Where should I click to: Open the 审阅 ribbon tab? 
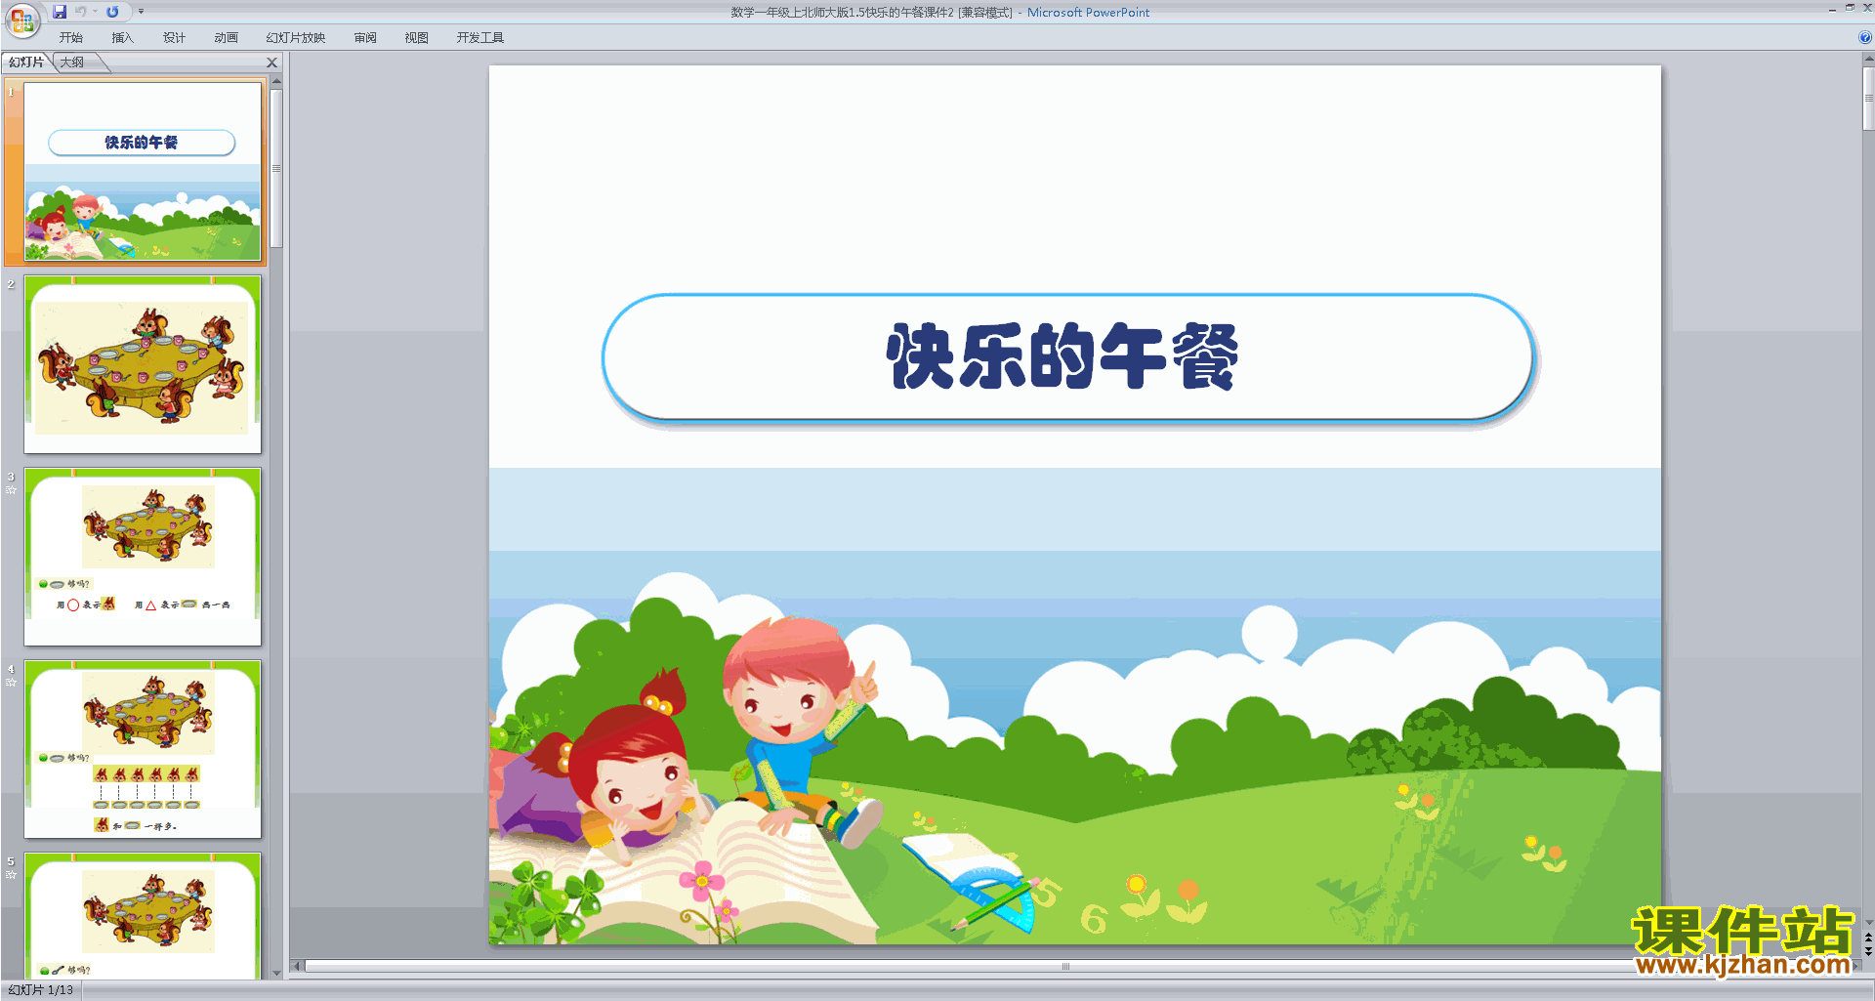[365, 38]
